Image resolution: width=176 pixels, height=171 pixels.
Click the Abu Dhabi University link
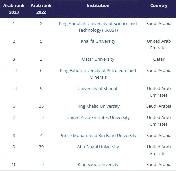click(98, 147)
